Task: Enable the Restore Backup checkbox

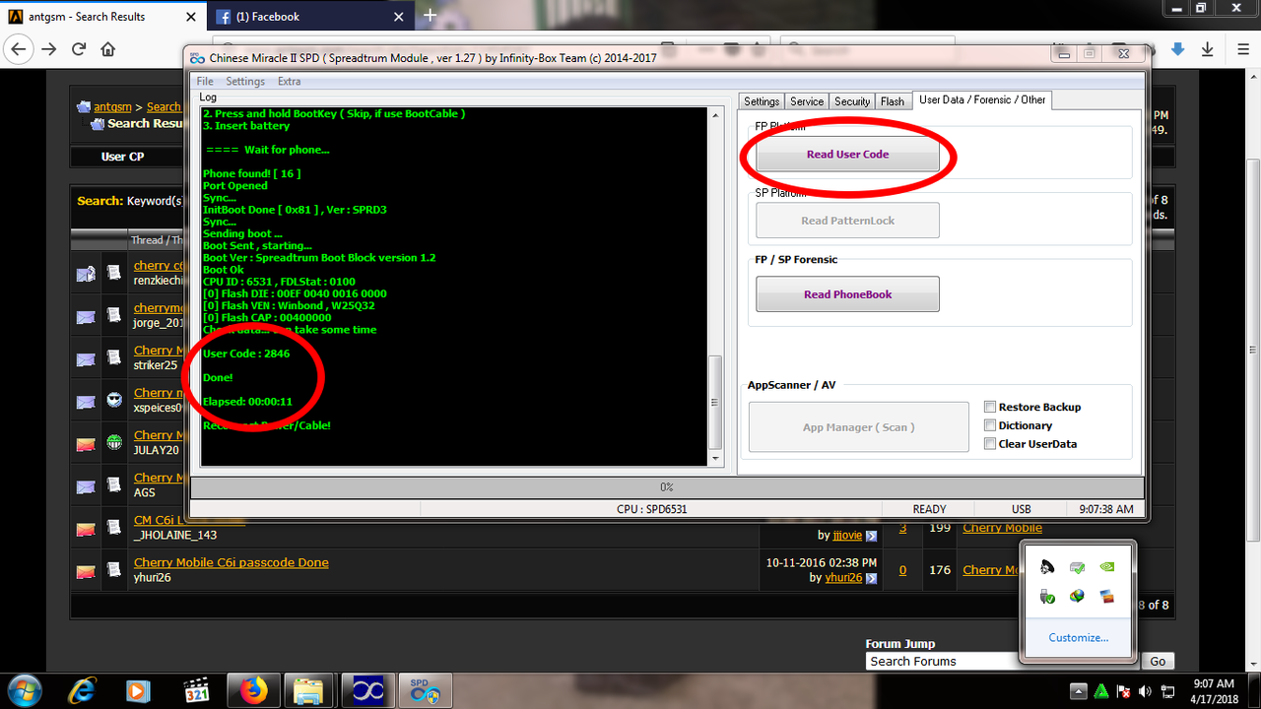Action: click(990, 406)
